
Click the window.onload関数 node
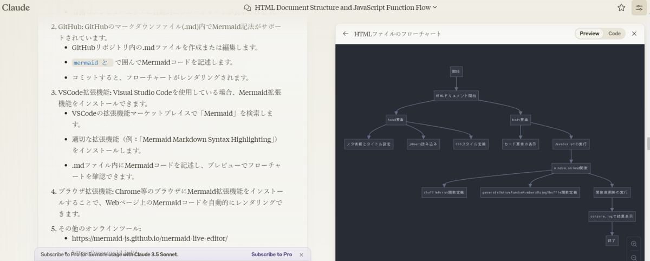pyautogui.click(x=571, y=168)
